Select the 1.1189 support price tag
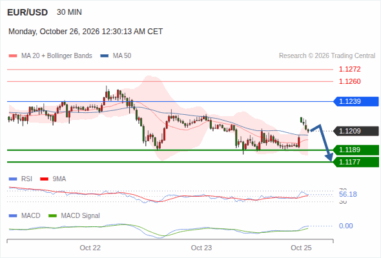The width and height of the screenshot is (381, 258). (x=356, y=150)
